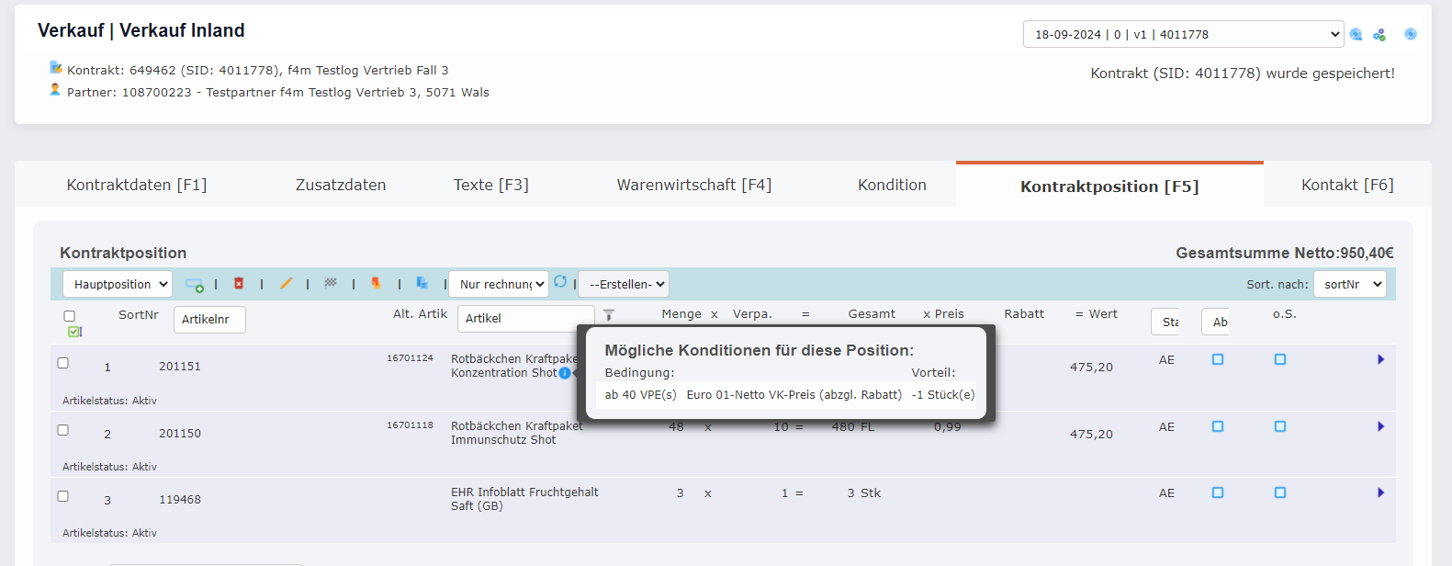Click the partner person icon before Partner: 108700223

(55, 89)
